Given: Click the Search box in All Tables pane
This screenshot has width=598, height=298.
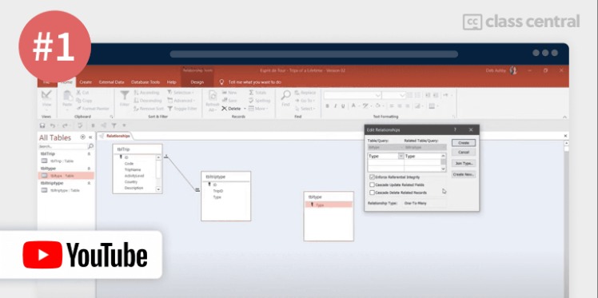Looking at the screenshot, I should pyautogui.click(x=63, y=146).
